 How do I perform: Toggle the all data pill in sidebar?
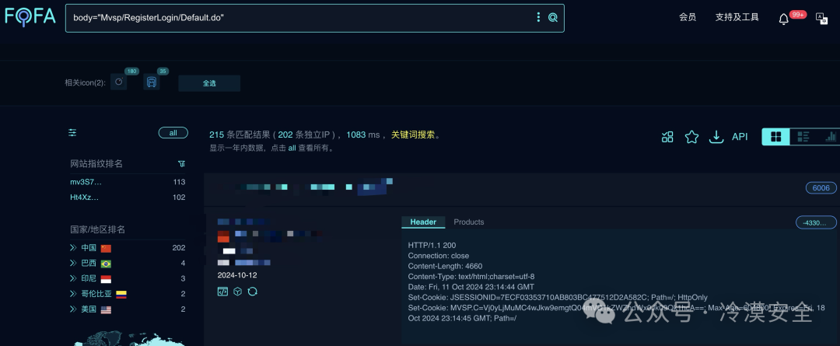coord(173,133)
